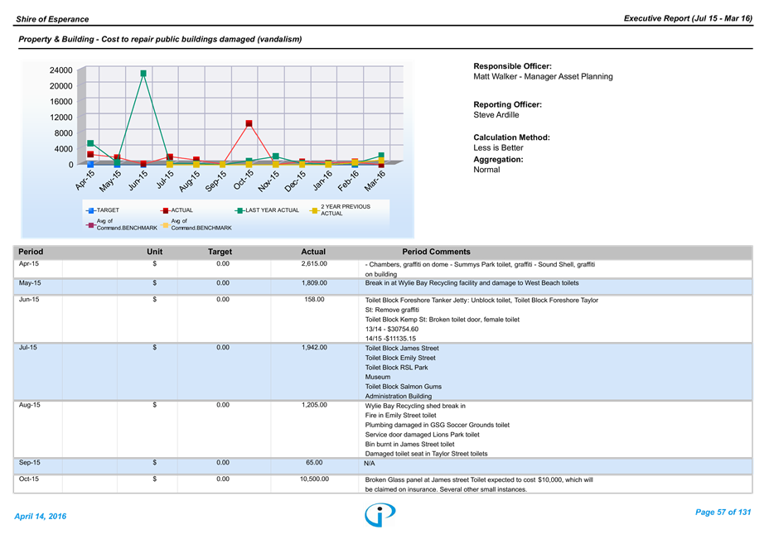Select actual value 1,942.00

314,347
